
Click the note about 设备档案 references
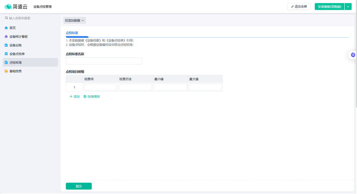coord(100,40)
